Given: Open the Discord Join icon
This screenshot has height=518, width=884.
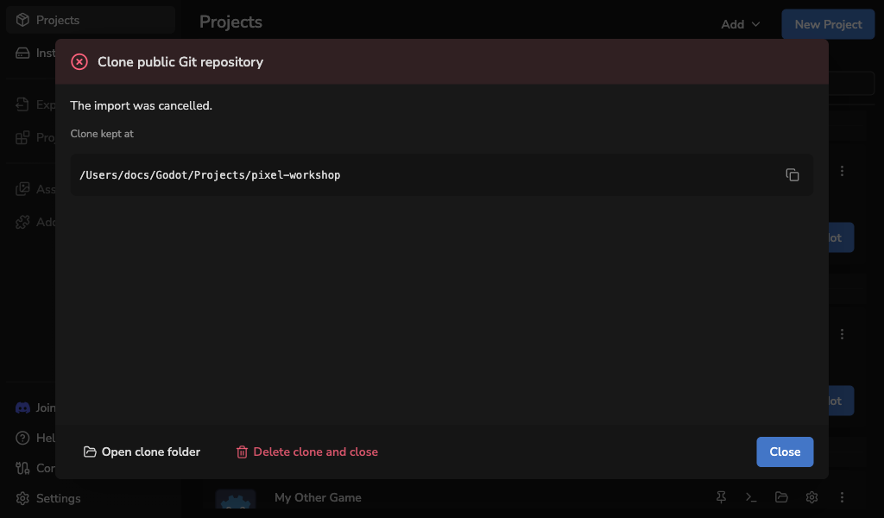Looking at the screenshot, I should click(x=22, y=407).
